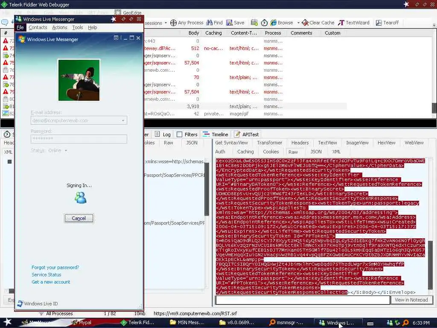Screen dimensions: 437x328
Task: Open Messenger Tools menu
Action: 78,27
